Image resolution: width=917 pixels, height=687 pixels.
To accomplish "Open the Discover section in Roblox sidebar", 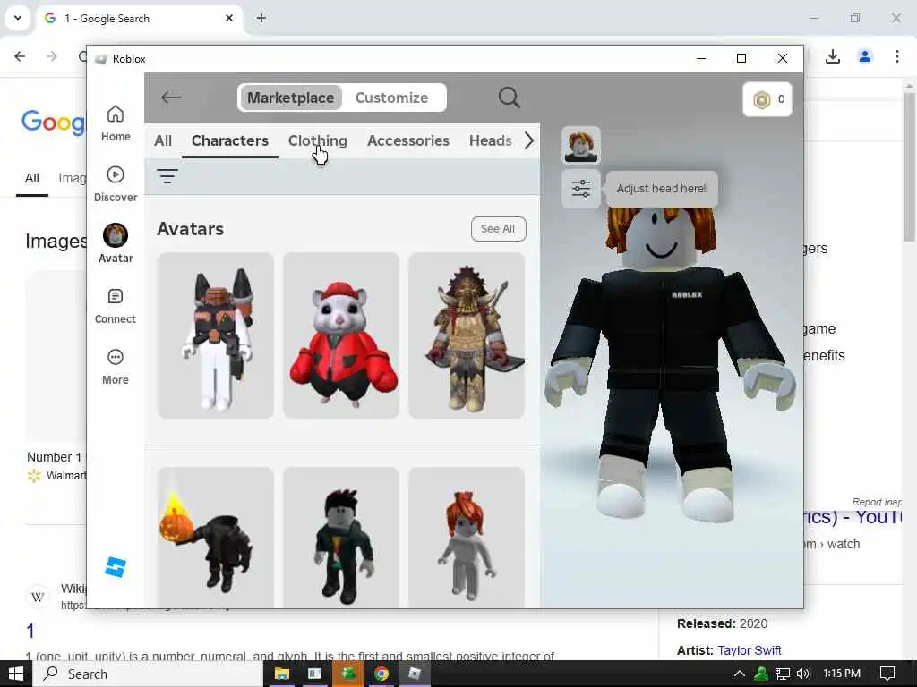I will tap(116, 184).
